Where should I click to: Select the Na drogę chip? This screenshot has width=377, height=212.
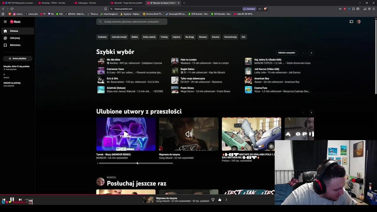(190, 37)
